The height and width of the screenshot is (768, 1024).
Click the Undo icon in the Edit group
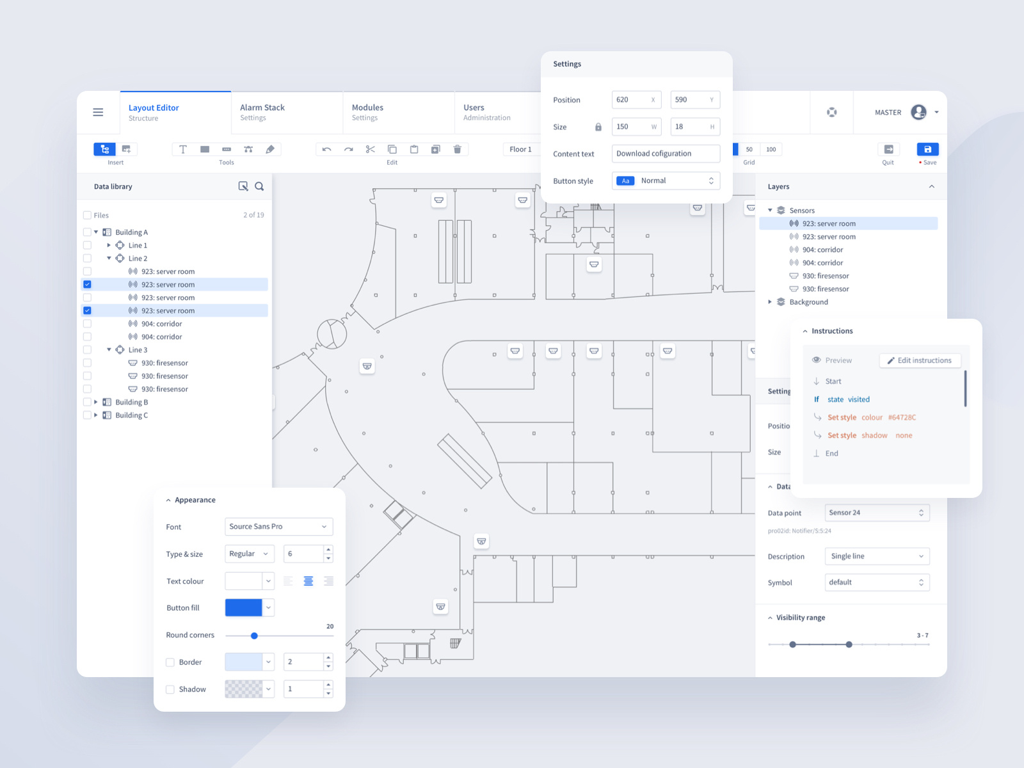326,149
